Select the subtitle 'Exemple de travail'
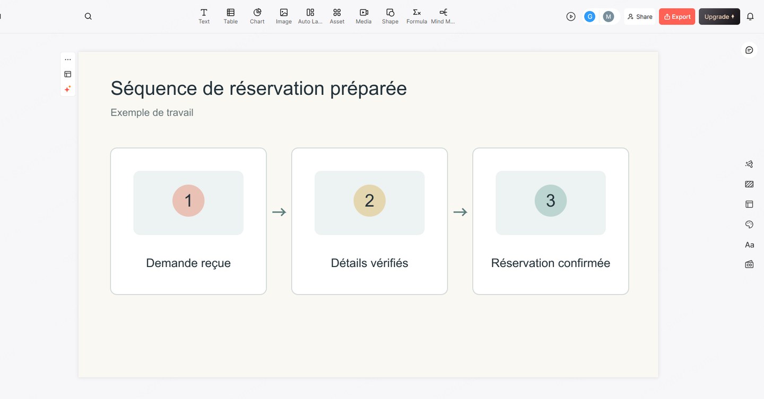Image resolution: width=764 pixels, height=399 pixels. 152,112
